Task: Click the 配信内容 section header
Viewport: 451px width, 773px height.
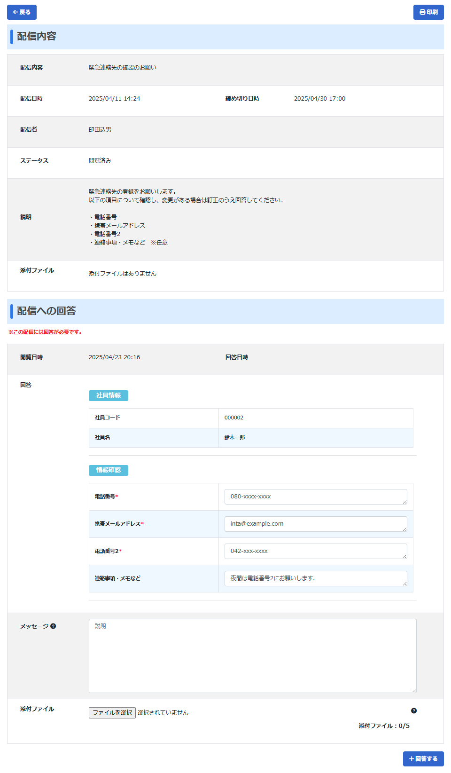Action: point(37,37)
